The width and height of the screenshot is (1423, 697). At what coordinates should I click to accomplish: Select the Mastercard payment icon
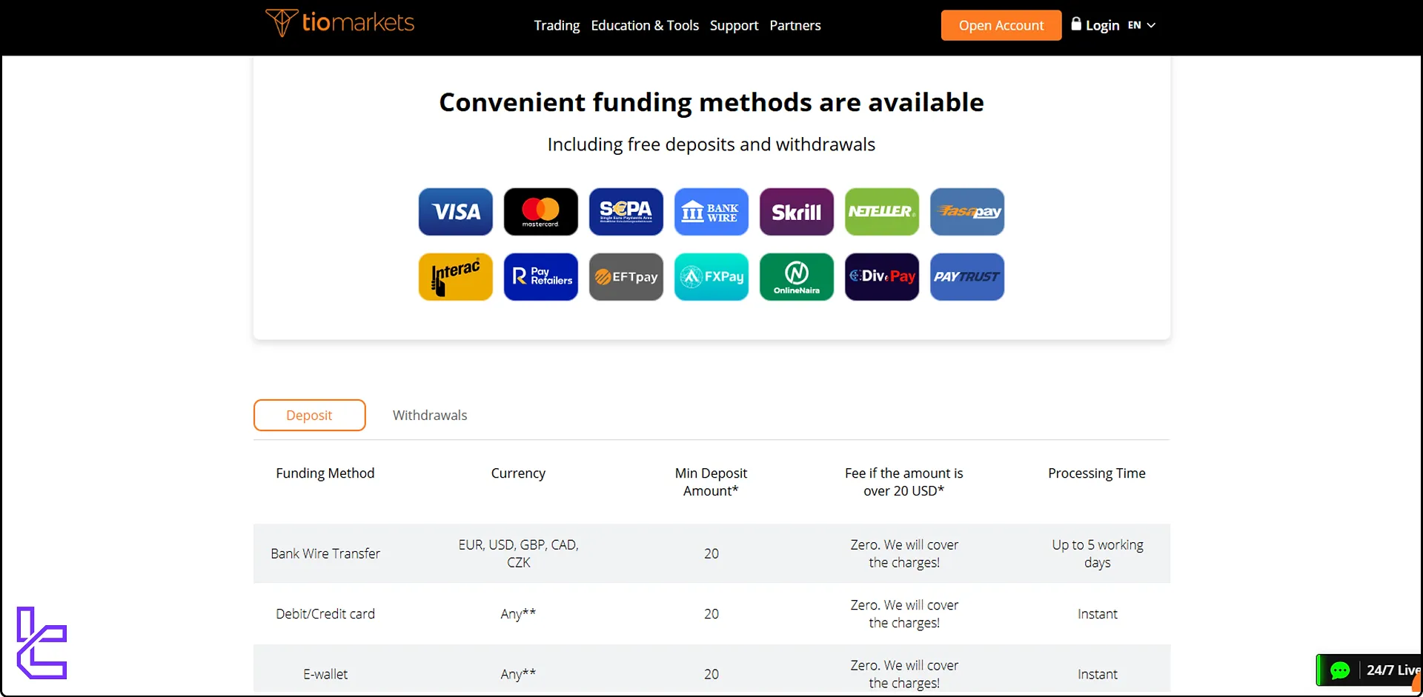click(x=541, y=212)
